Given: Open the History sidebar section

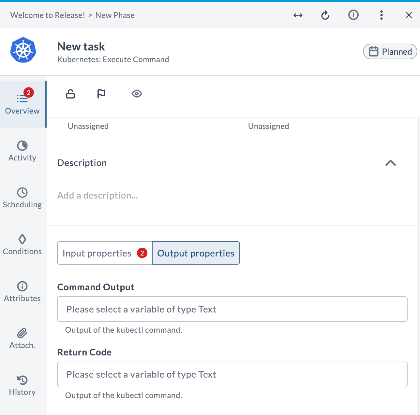Looking at the screenshot, I should pyautogui.click(x=22, y=385).
